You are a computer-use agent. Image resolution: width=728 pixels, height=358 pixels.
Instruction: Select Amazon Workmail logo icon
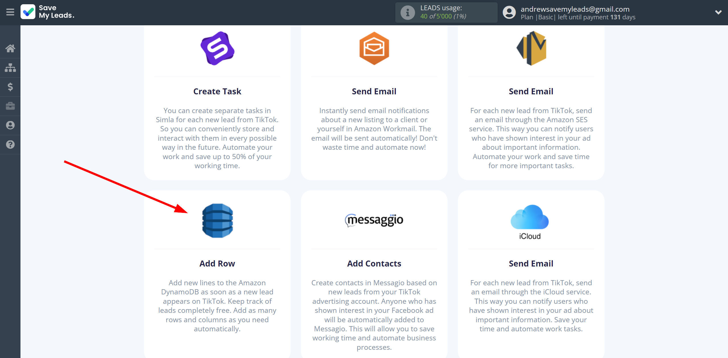tap(374, 48)
